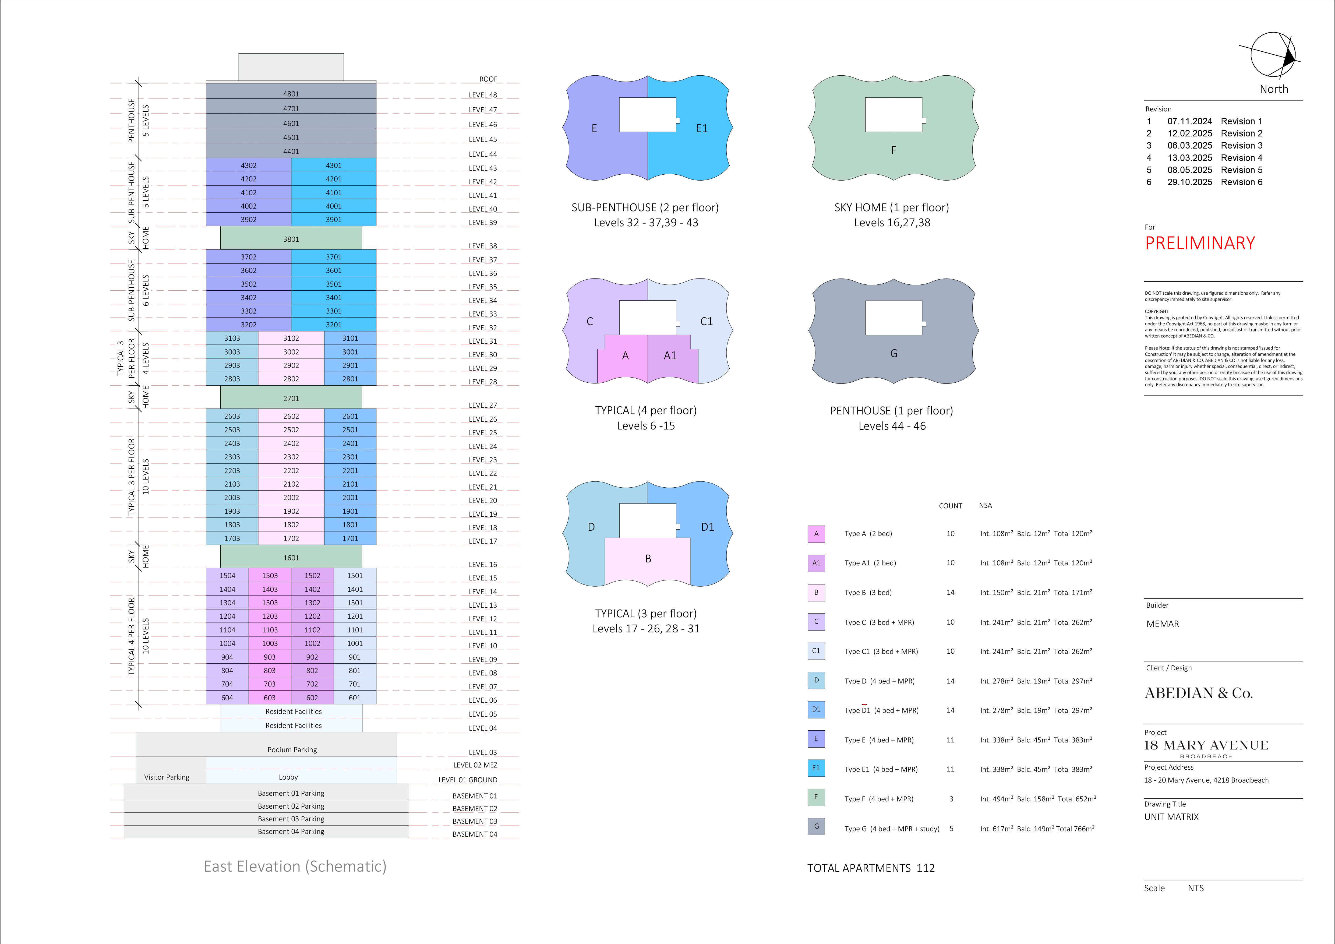Screen dimensions: 1335x944
Task: Click the Type G grey legend swatch
Action: click(x=816, y=826)
